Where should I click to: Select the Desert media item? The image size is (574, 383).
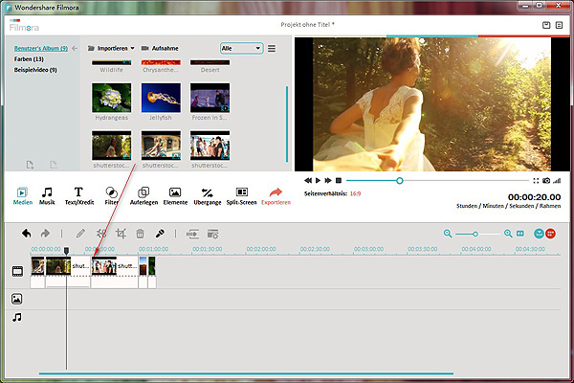(x=210, y=66)
